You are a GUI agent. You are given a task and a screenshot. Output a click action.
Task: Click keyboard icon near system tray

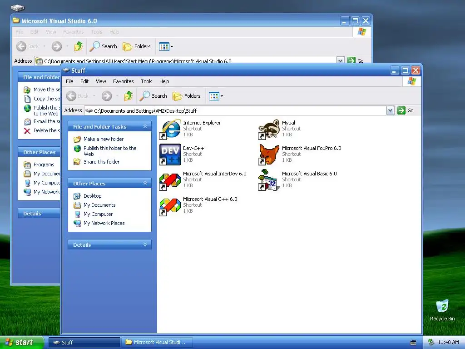click(413, 343)
